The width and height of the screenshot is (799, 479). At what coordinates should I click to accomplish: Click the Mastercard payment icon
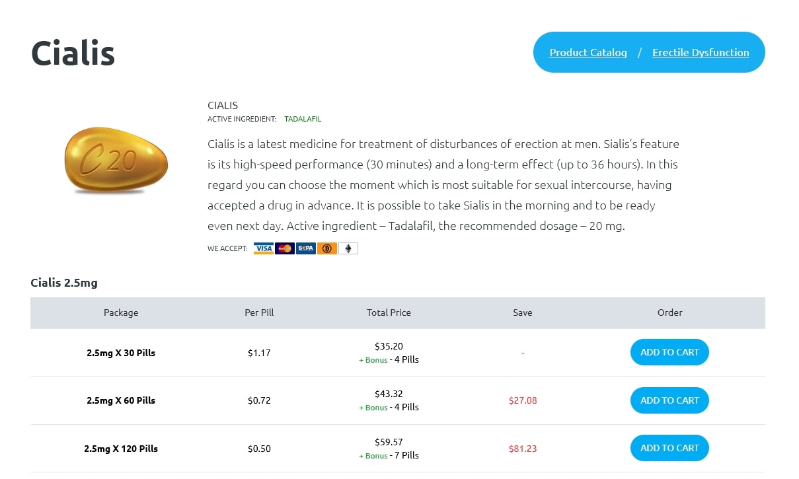point(285,248)
